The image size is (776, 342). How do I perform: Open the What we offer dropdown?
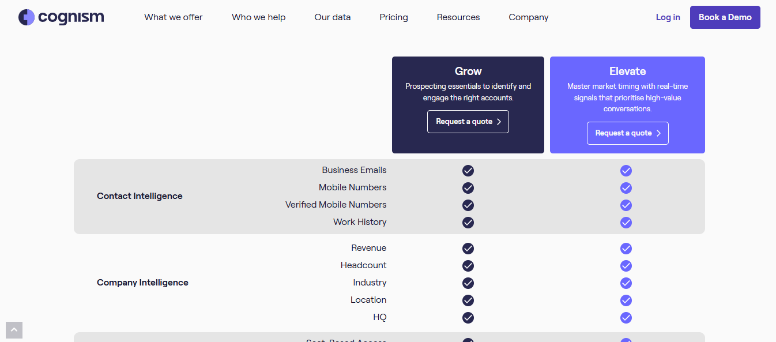(173, 17)
